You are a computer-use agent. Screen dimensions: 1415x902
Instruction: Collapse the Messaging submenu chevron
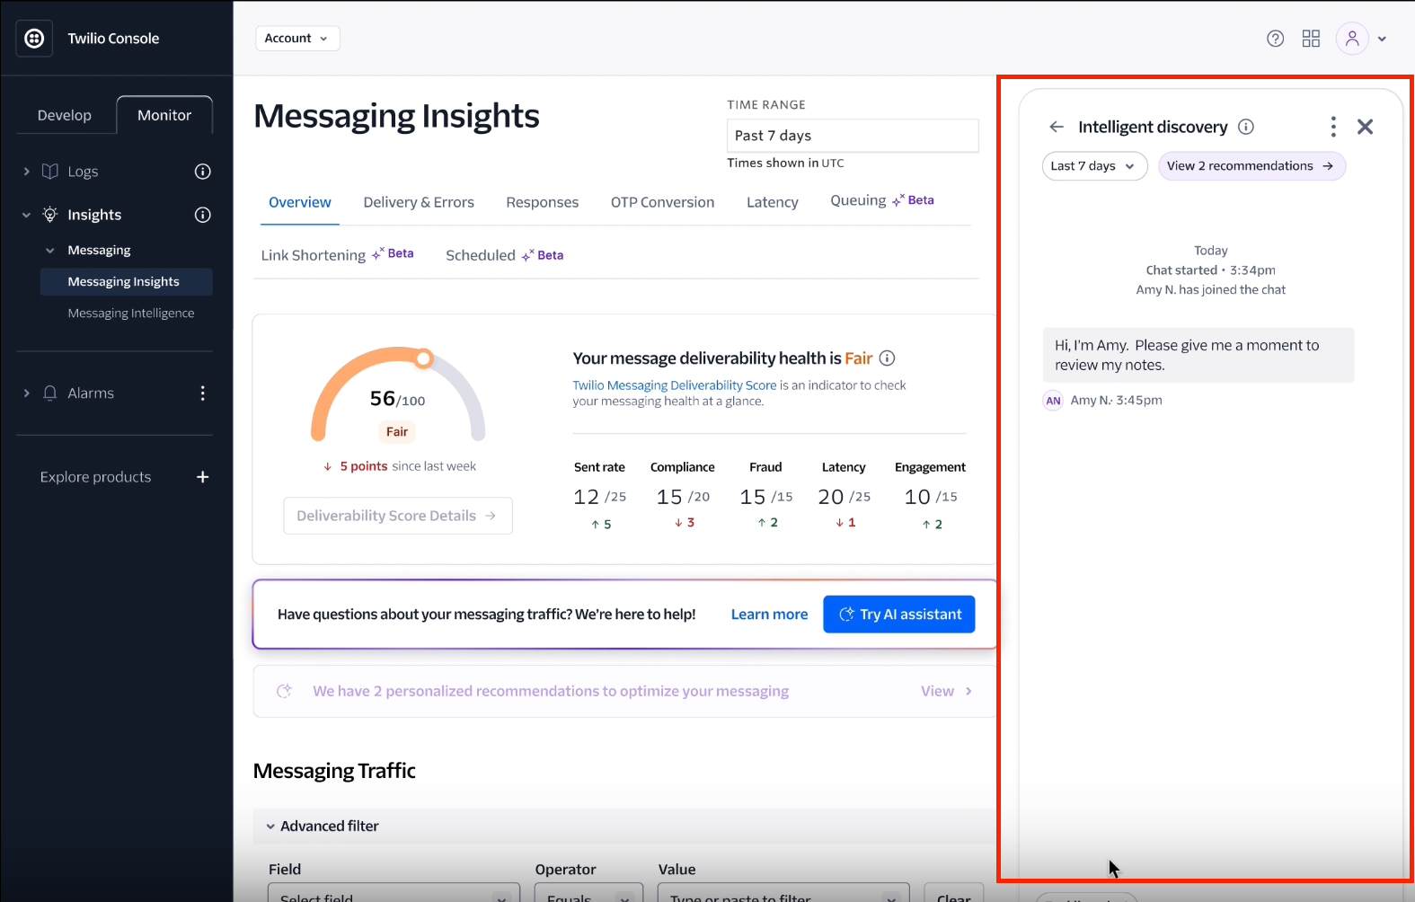pyautogui.click(x=49, y=251)
